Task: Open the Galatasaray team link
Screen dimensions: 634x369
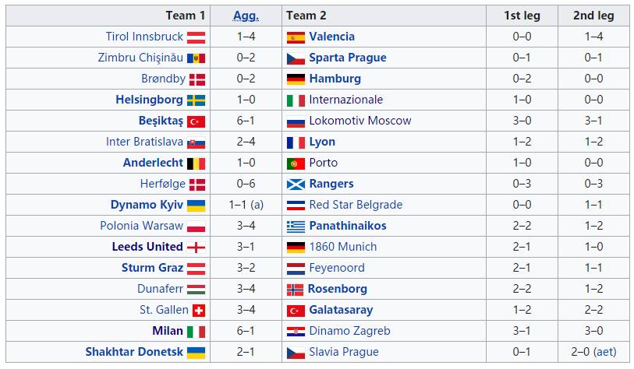Action: [x=341, y=310]
